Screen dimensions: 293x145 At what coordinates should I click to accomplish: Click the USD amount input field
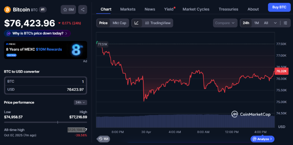pyautogui.click(x=45, y=90)
